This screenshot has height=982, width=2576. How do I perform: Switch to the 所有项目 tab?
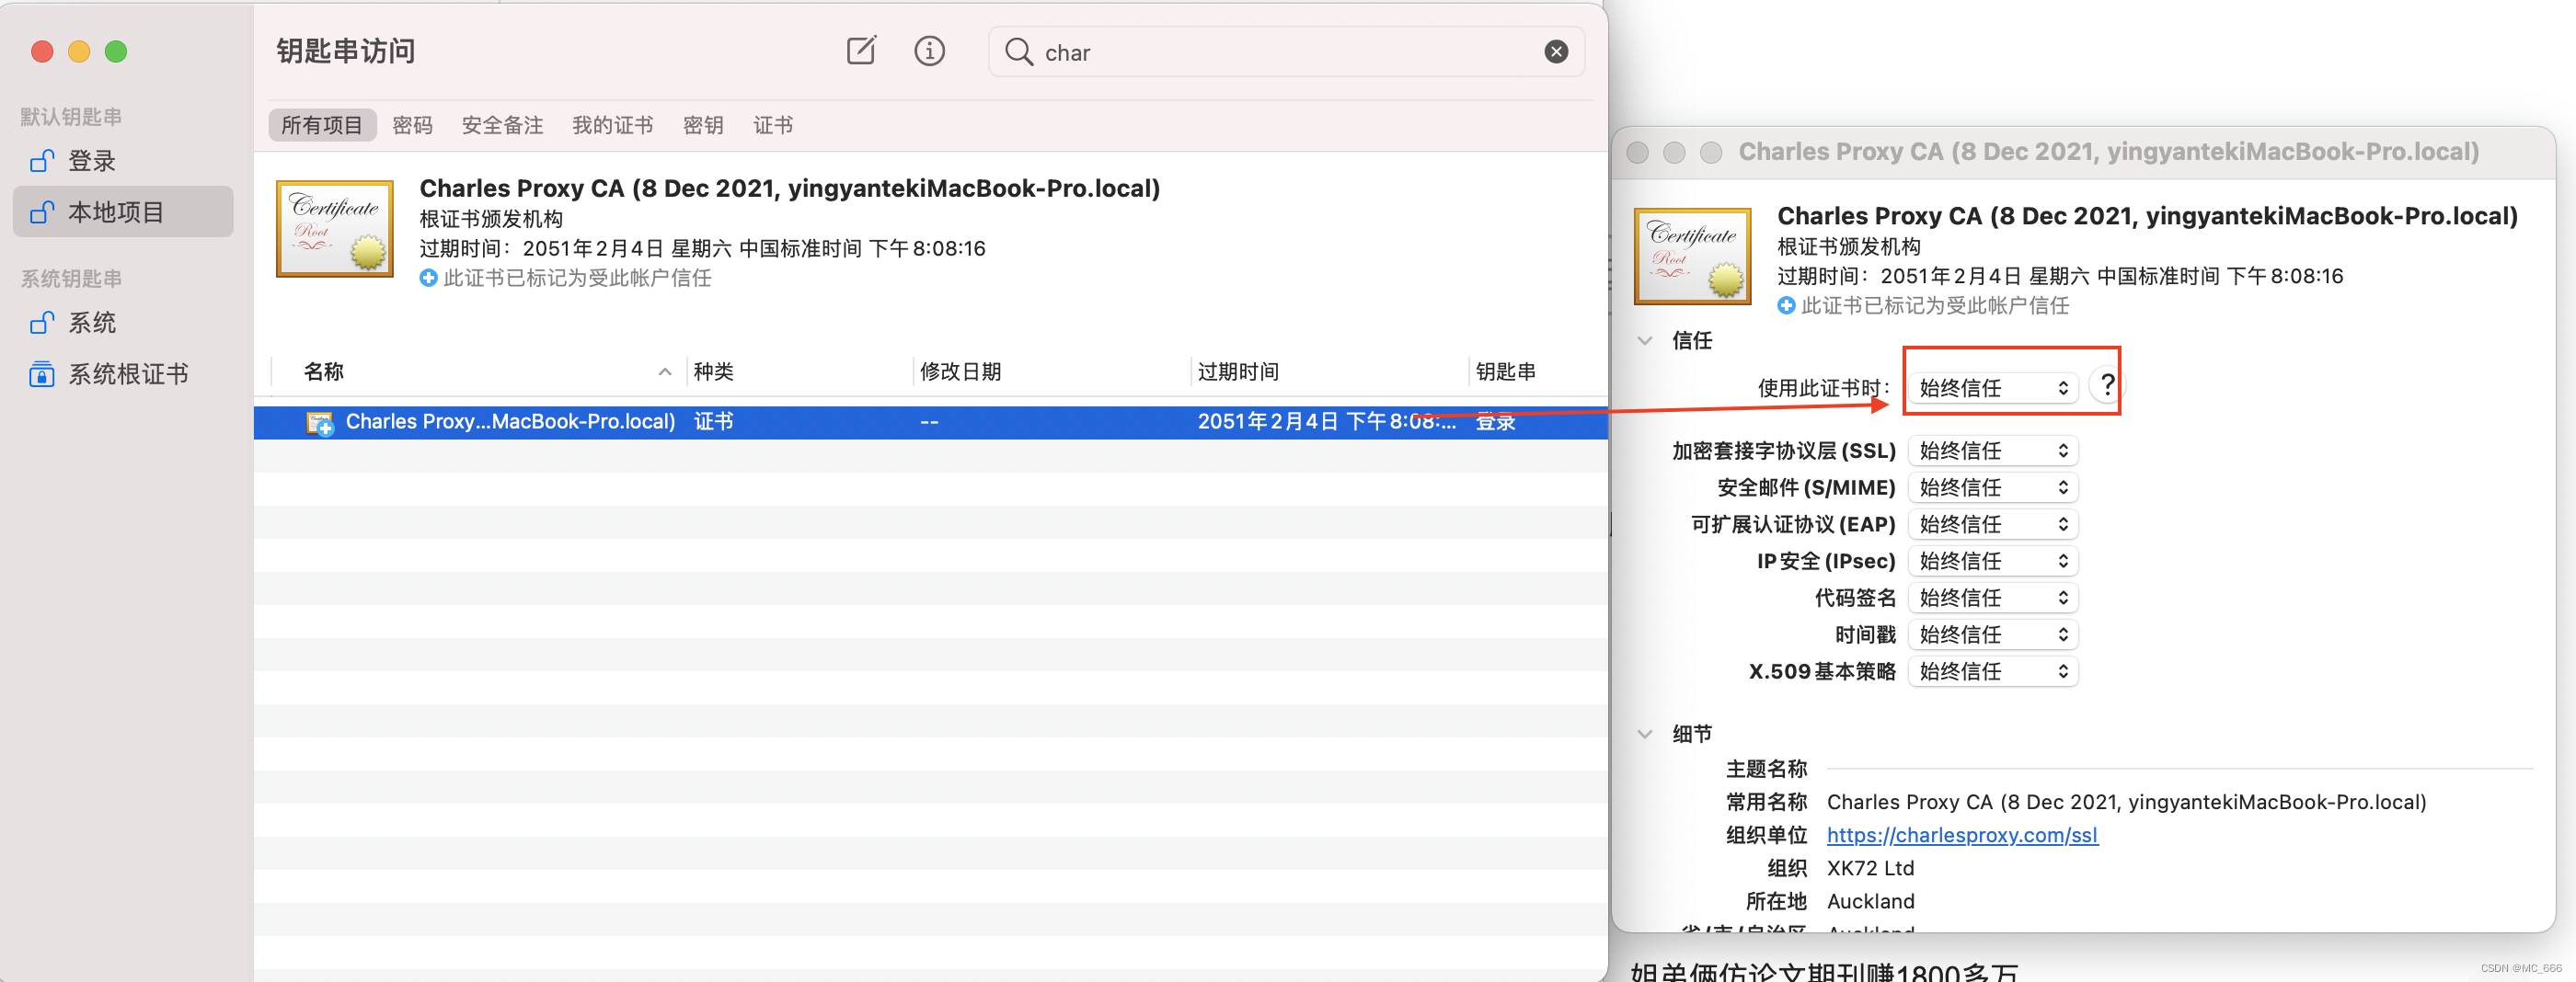click(322, 125)
